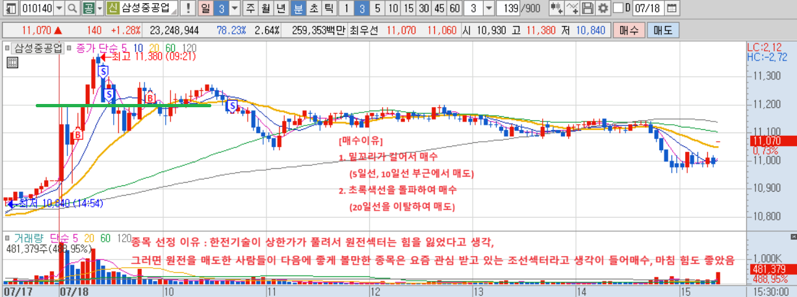
Task: Click the window layout icon before stock code
Action: point(11,8)
